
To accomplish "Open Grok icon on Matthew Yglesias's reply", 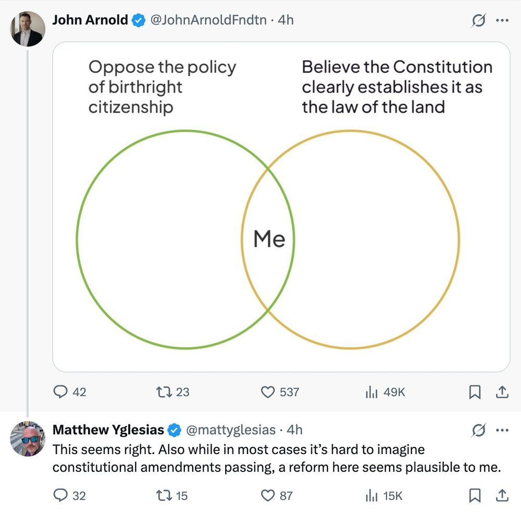I will 479,430.
